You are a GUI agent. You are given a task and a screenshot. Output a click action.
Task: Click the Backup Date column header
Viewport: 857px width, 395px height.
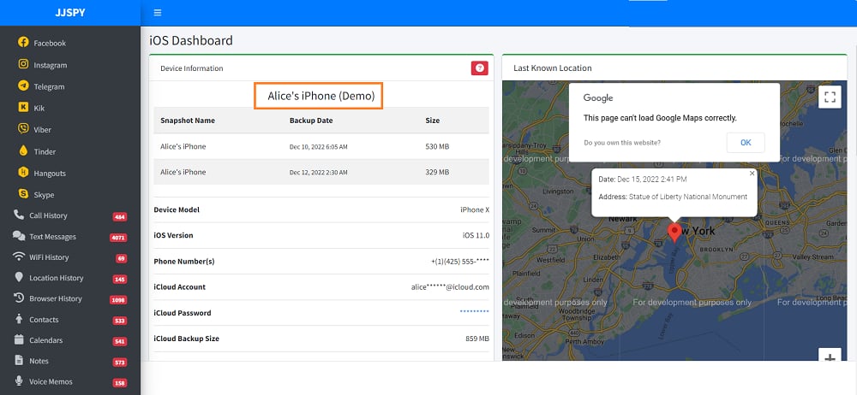coord(311,121)
